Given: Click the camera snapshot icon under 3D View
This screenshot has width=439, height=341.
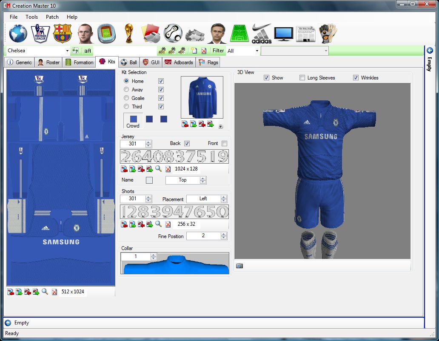Looking at the screenshot, I should click(x=239, y=266).
